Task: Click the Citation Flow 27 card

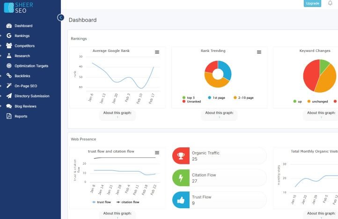Action: point(220,178)
